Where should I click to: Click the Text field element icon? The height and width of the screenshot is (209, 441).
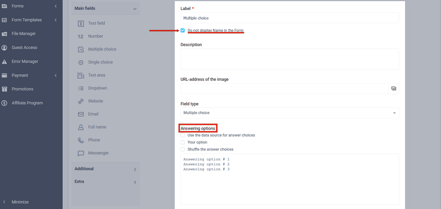[x=81, y=23]
